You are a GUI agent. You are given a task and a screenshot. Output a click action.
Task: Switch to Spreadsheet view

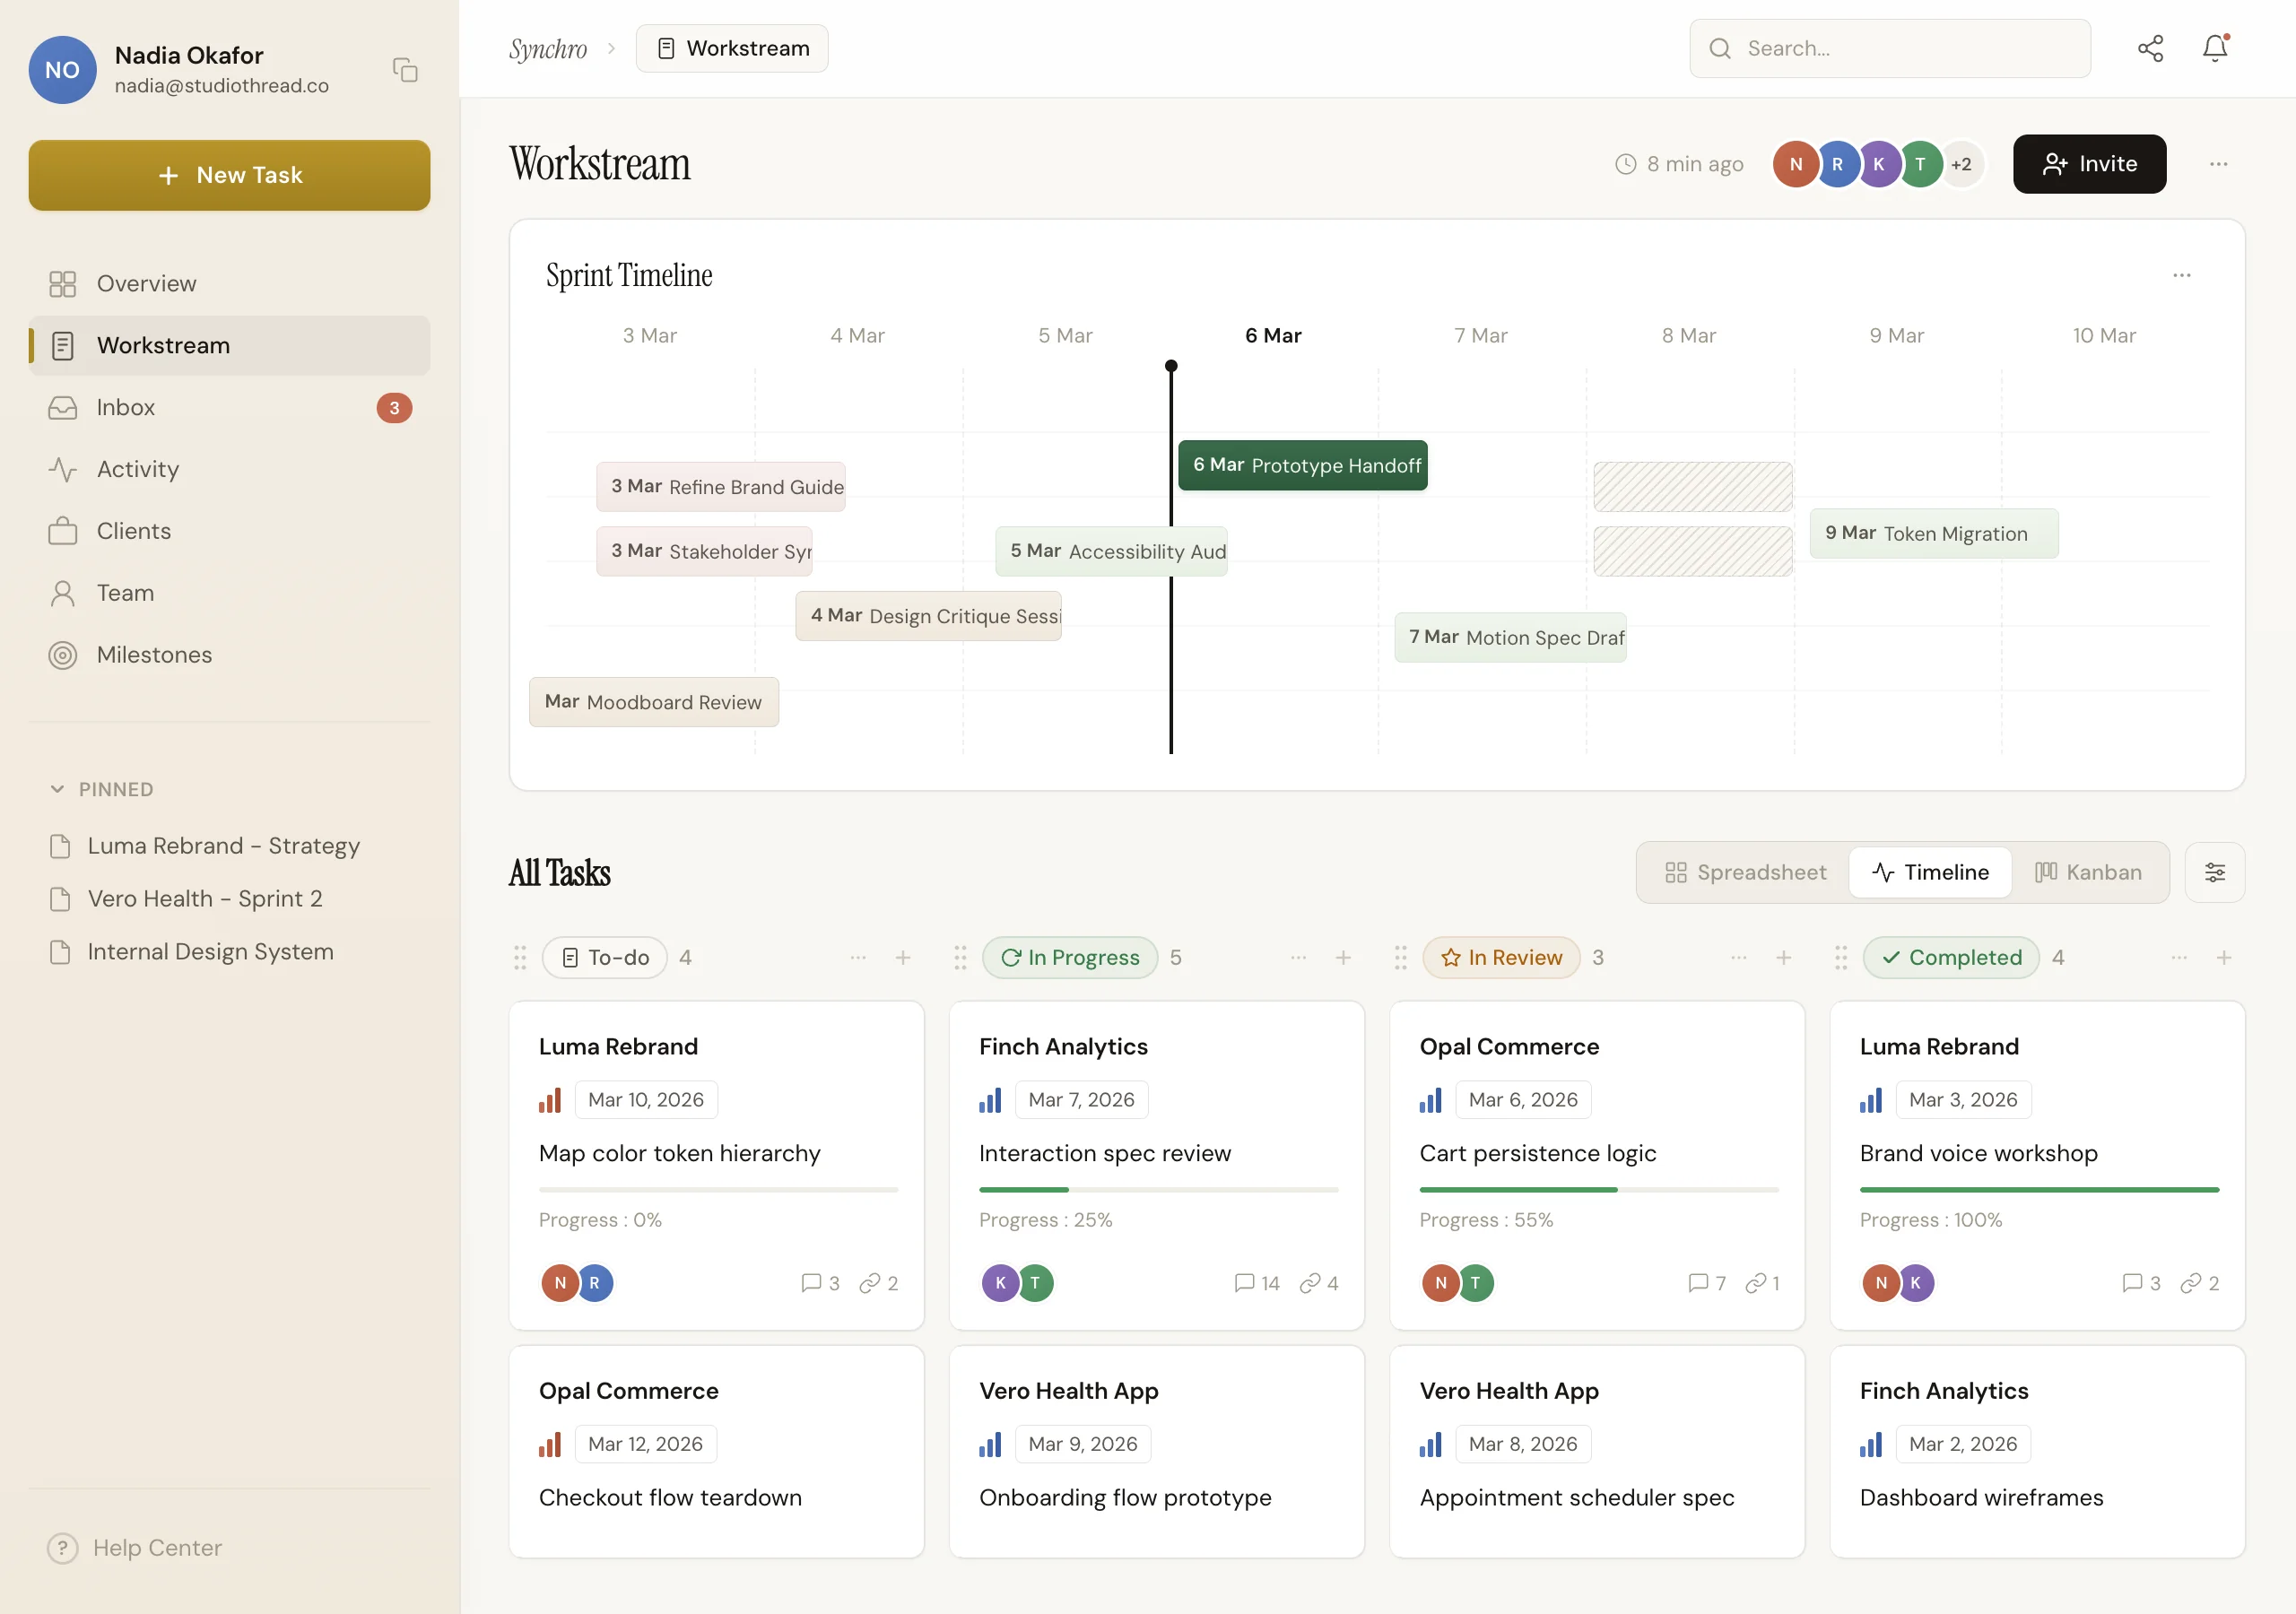coord(1745,872)
